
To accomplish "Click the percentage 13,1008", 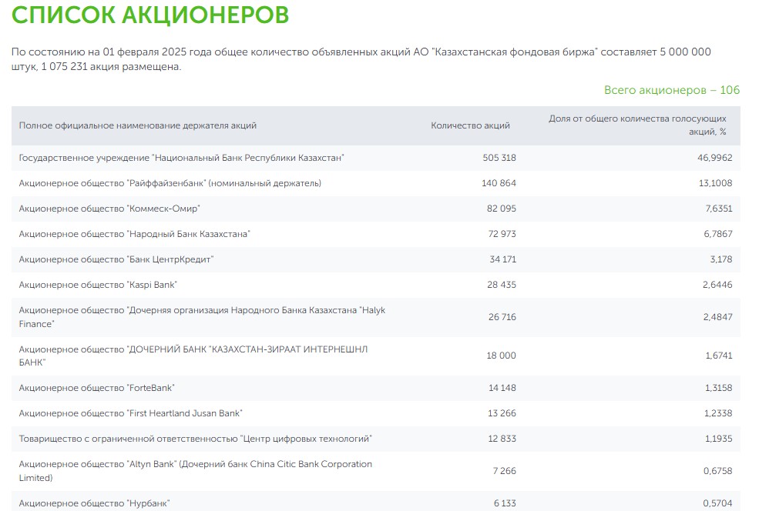I will tap(715, 183).
